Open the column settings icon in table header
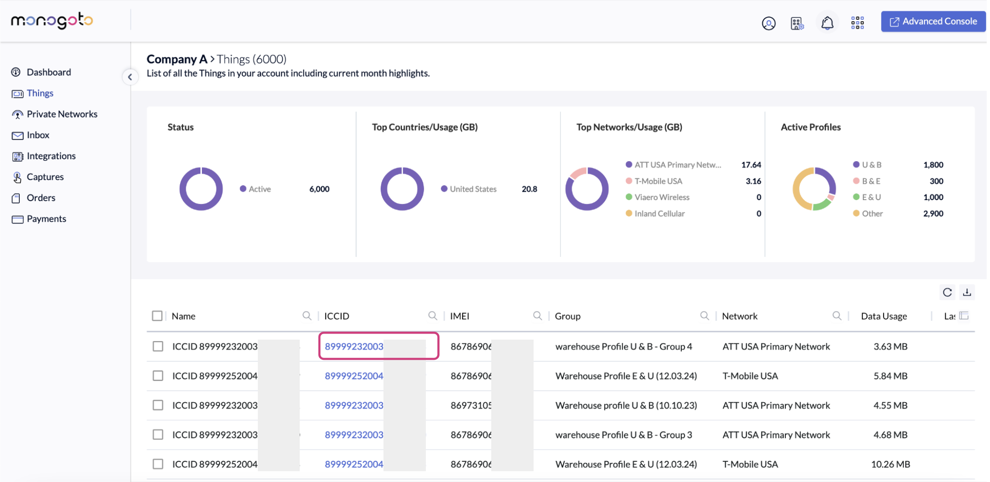The height and width of the screenshot is (482, 990). 964,316
